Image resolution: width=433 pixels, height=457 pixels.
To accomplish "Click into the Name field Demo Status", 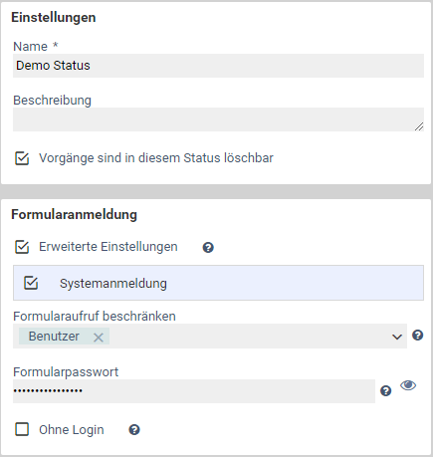I will point(218,66).
